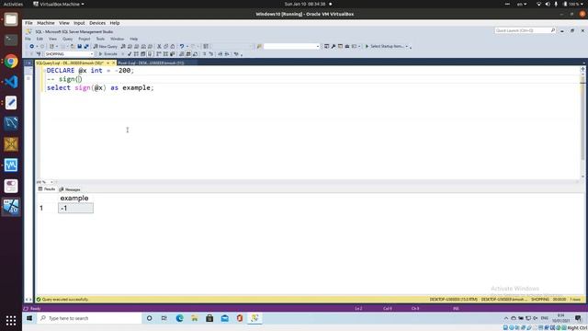This screenshot has height=331, width=588.
Task: Open Mail app from Windows taskbar
Action: [x=224, y=318]
